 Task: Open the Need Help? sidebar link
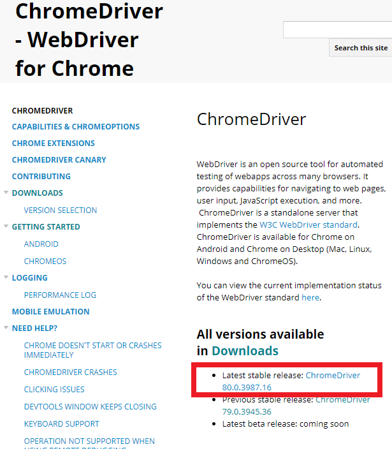[x=34, y=328]
